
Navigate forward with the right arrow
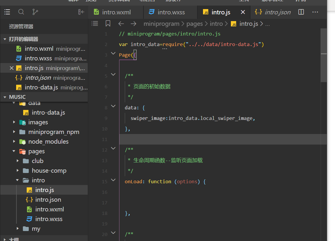coord(133,24)
